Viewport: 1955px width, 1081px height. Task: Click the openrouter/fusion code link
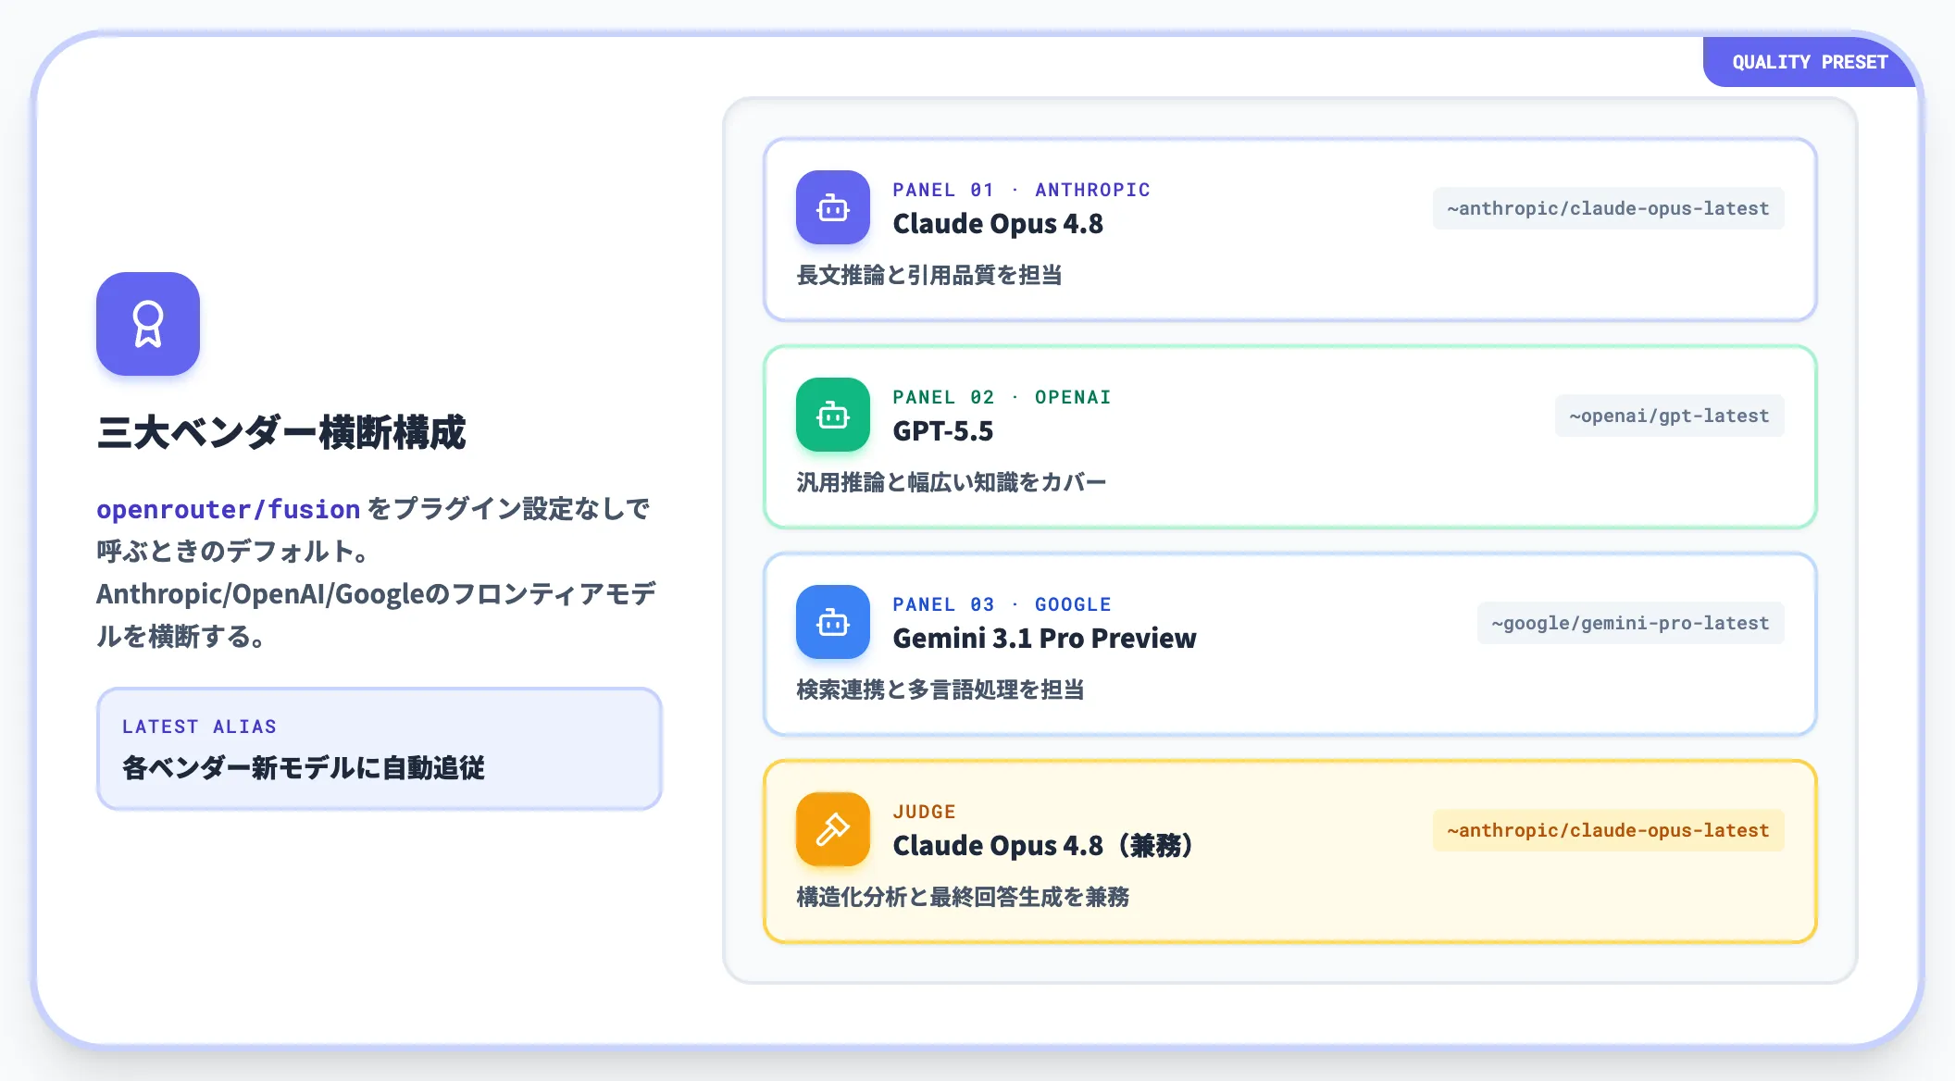pos(228,509)
